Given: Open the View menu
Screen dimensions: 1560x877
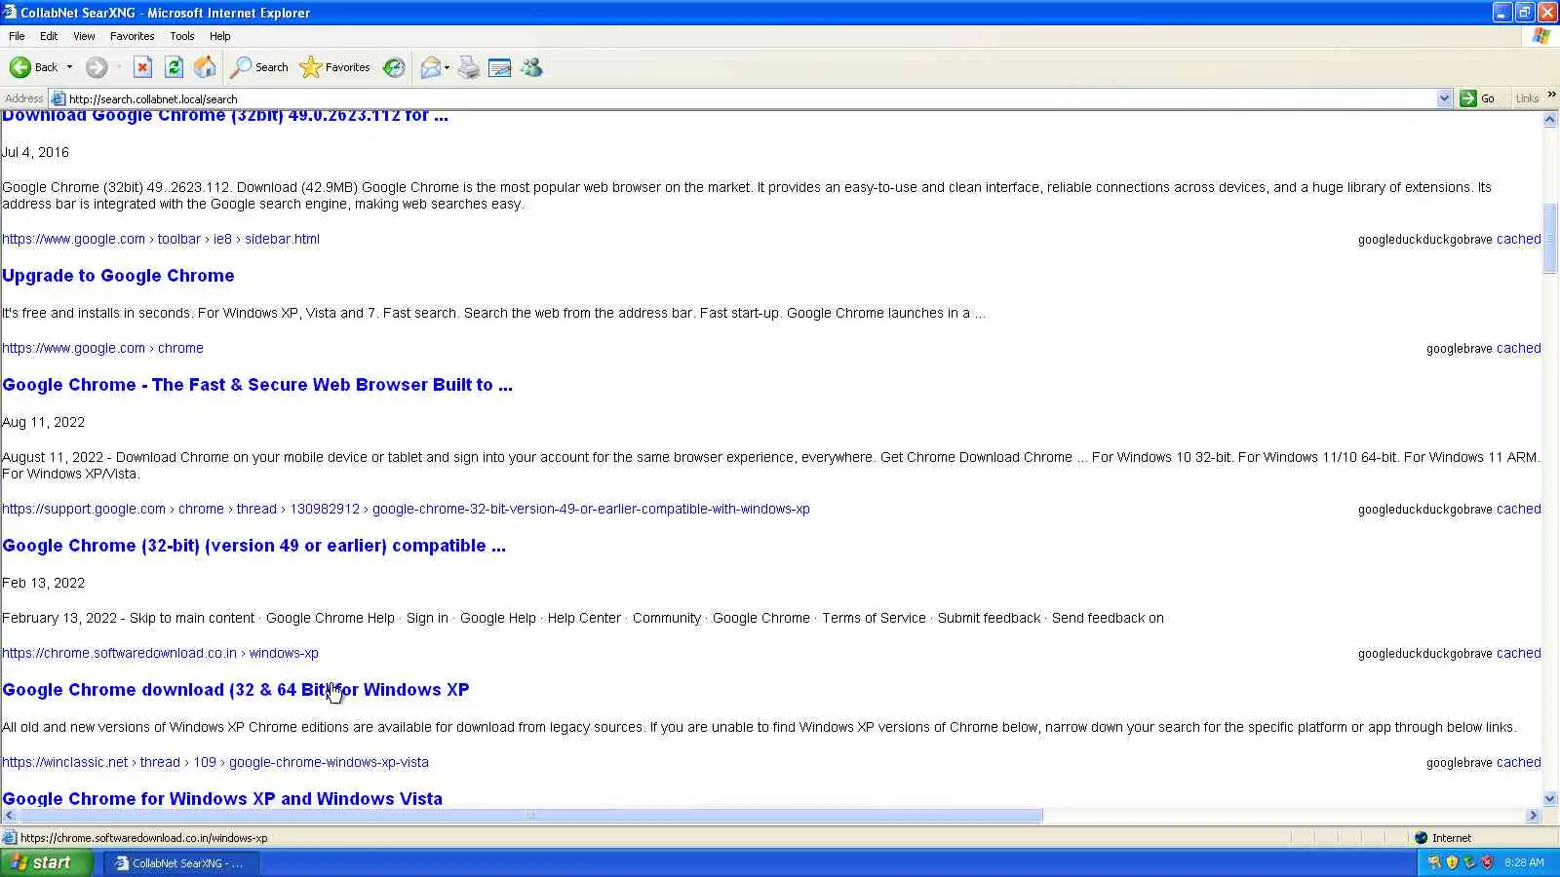Looking at the screenshot, I should (x=84, y=36).
